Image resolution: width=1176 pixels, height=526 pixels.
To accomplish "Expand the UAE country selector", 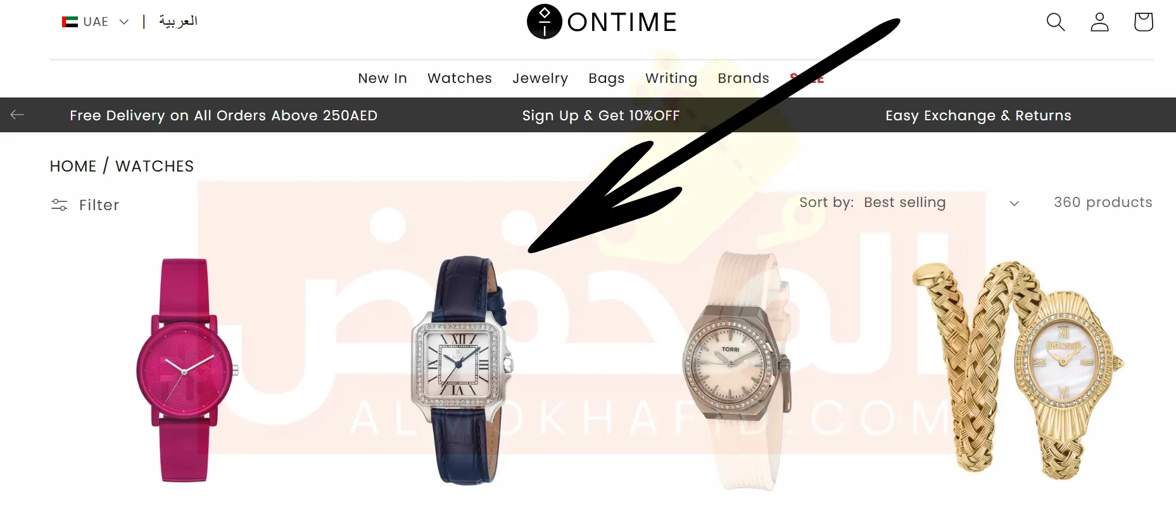I will (x=96, y=22).
